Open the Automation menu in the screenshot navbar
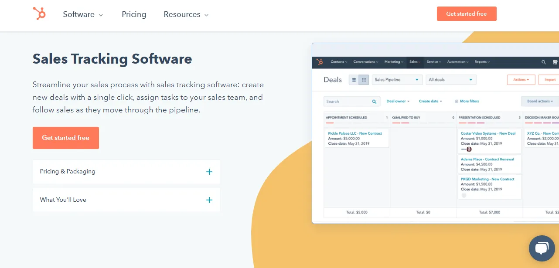The width and height of the screenshot is (559, 268). pyautogui.click(x=458, y=62)
